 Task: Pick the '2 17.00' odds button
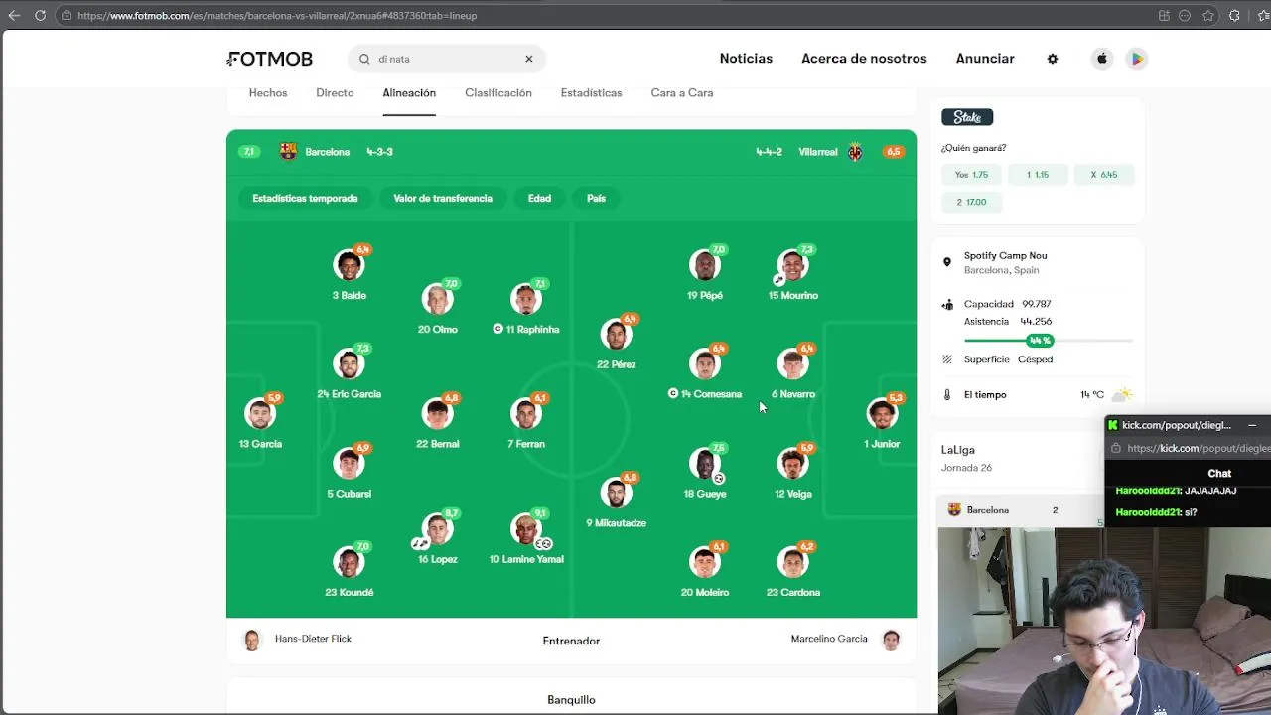(971, 202)
